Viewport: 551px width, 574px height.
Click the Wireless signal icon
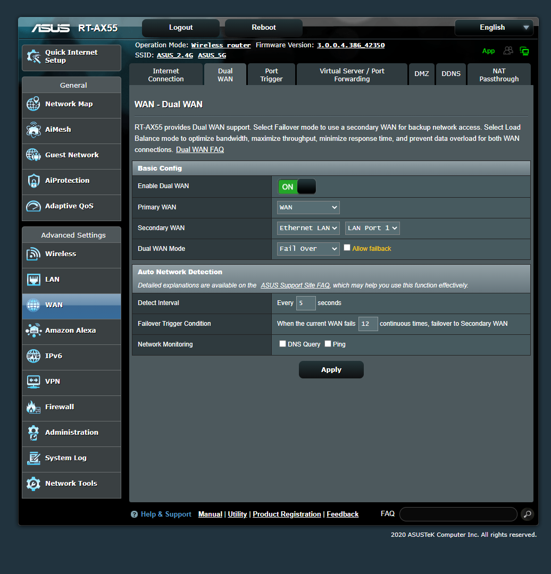tap(34, 254)
